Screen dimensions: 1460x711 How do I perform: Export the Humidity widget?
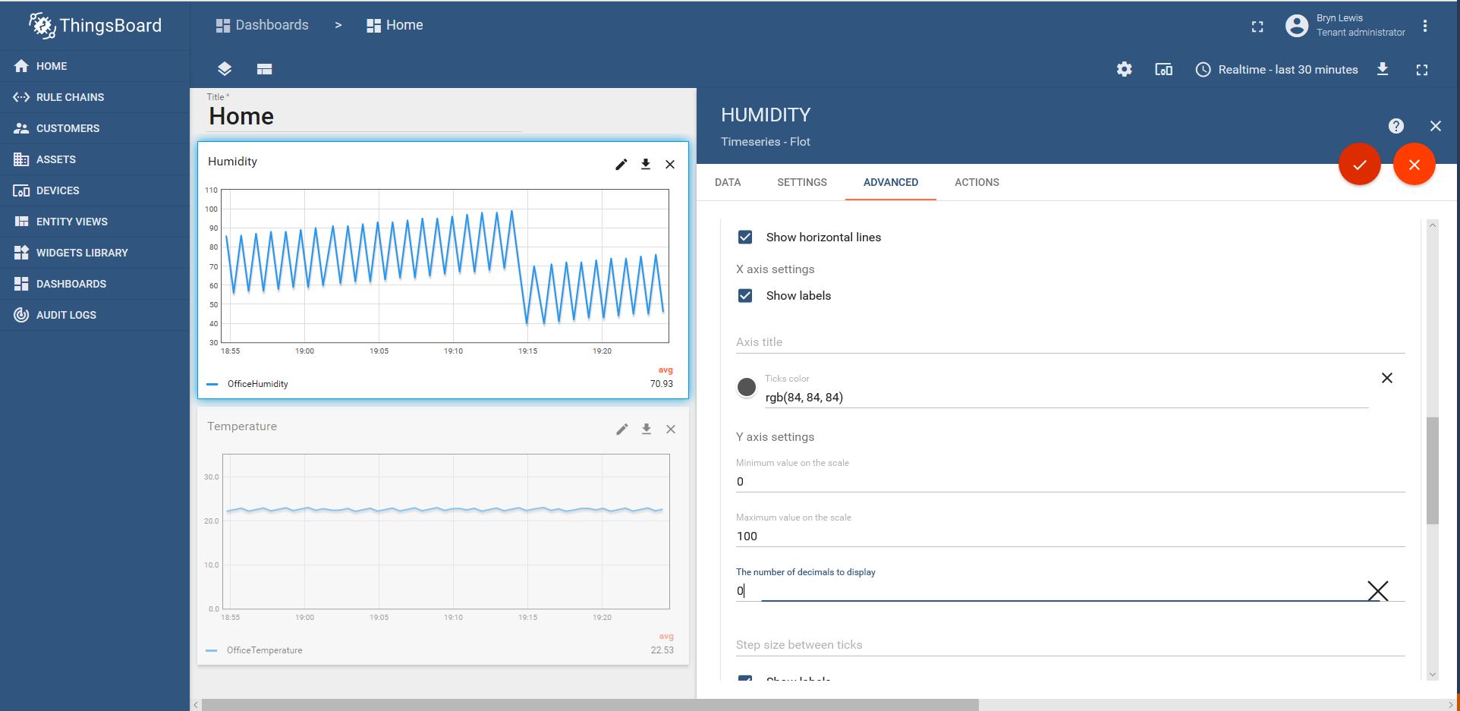point(646,164)
